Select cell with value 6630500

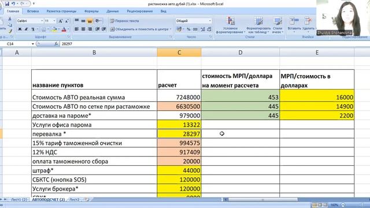pyautogui.click(x=179, y=106)
